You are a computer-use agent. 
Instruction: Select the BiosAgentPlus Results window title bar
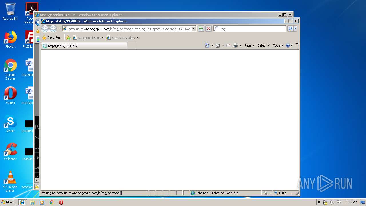click(x=156, y=15)
